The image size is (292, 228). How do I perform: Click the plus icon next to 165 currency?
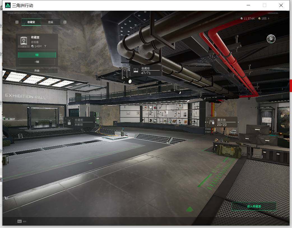tap(268, 18)
